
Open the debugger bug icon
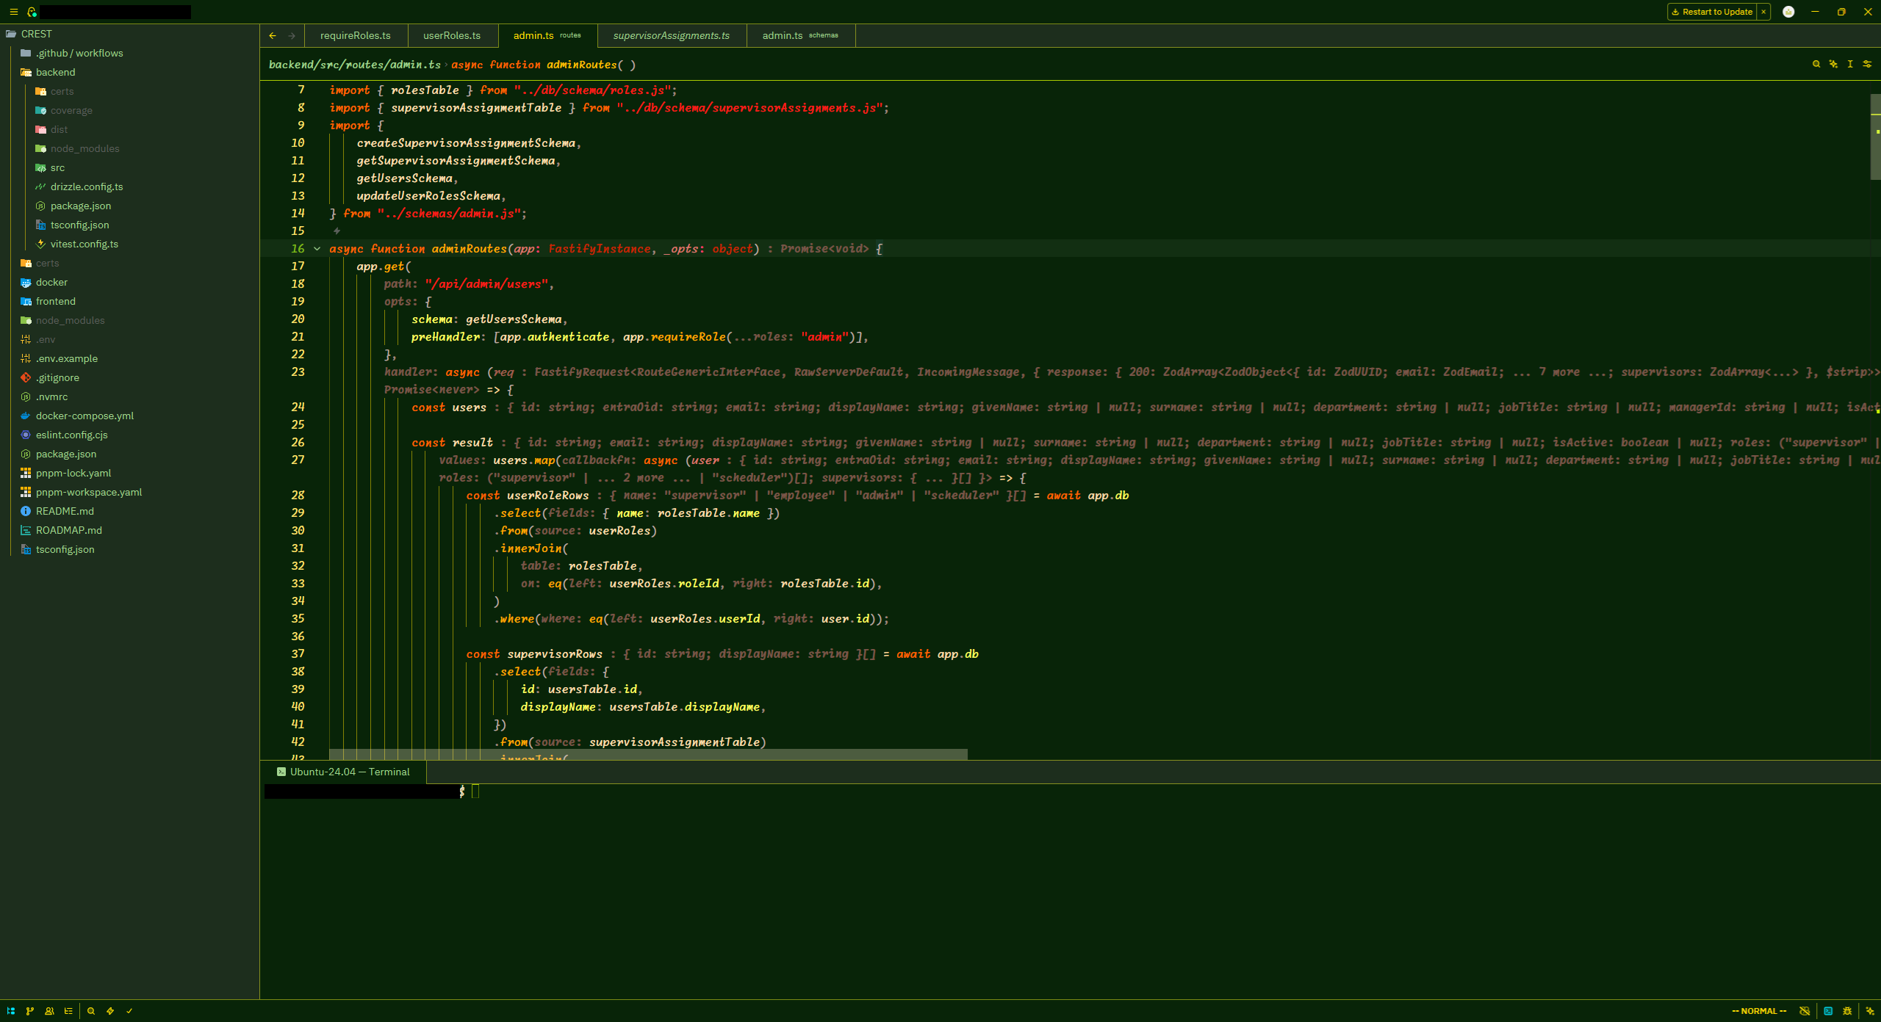1847,1011
